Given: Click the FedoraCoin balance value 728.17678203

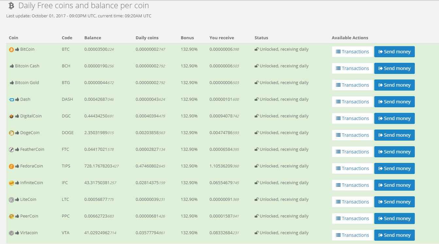Looking at the screenshot, I should [101, 166].
